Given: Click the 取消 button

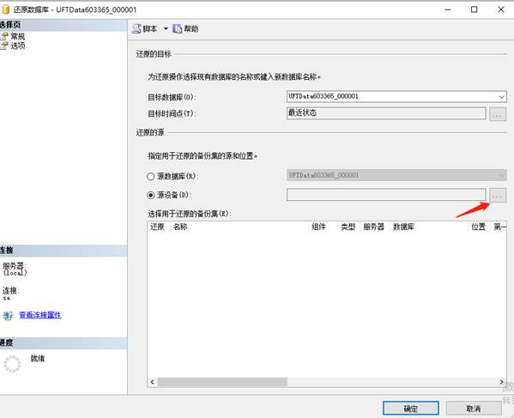Looking at the screenshot, I should pyautogui.click(x=474, y=409).
